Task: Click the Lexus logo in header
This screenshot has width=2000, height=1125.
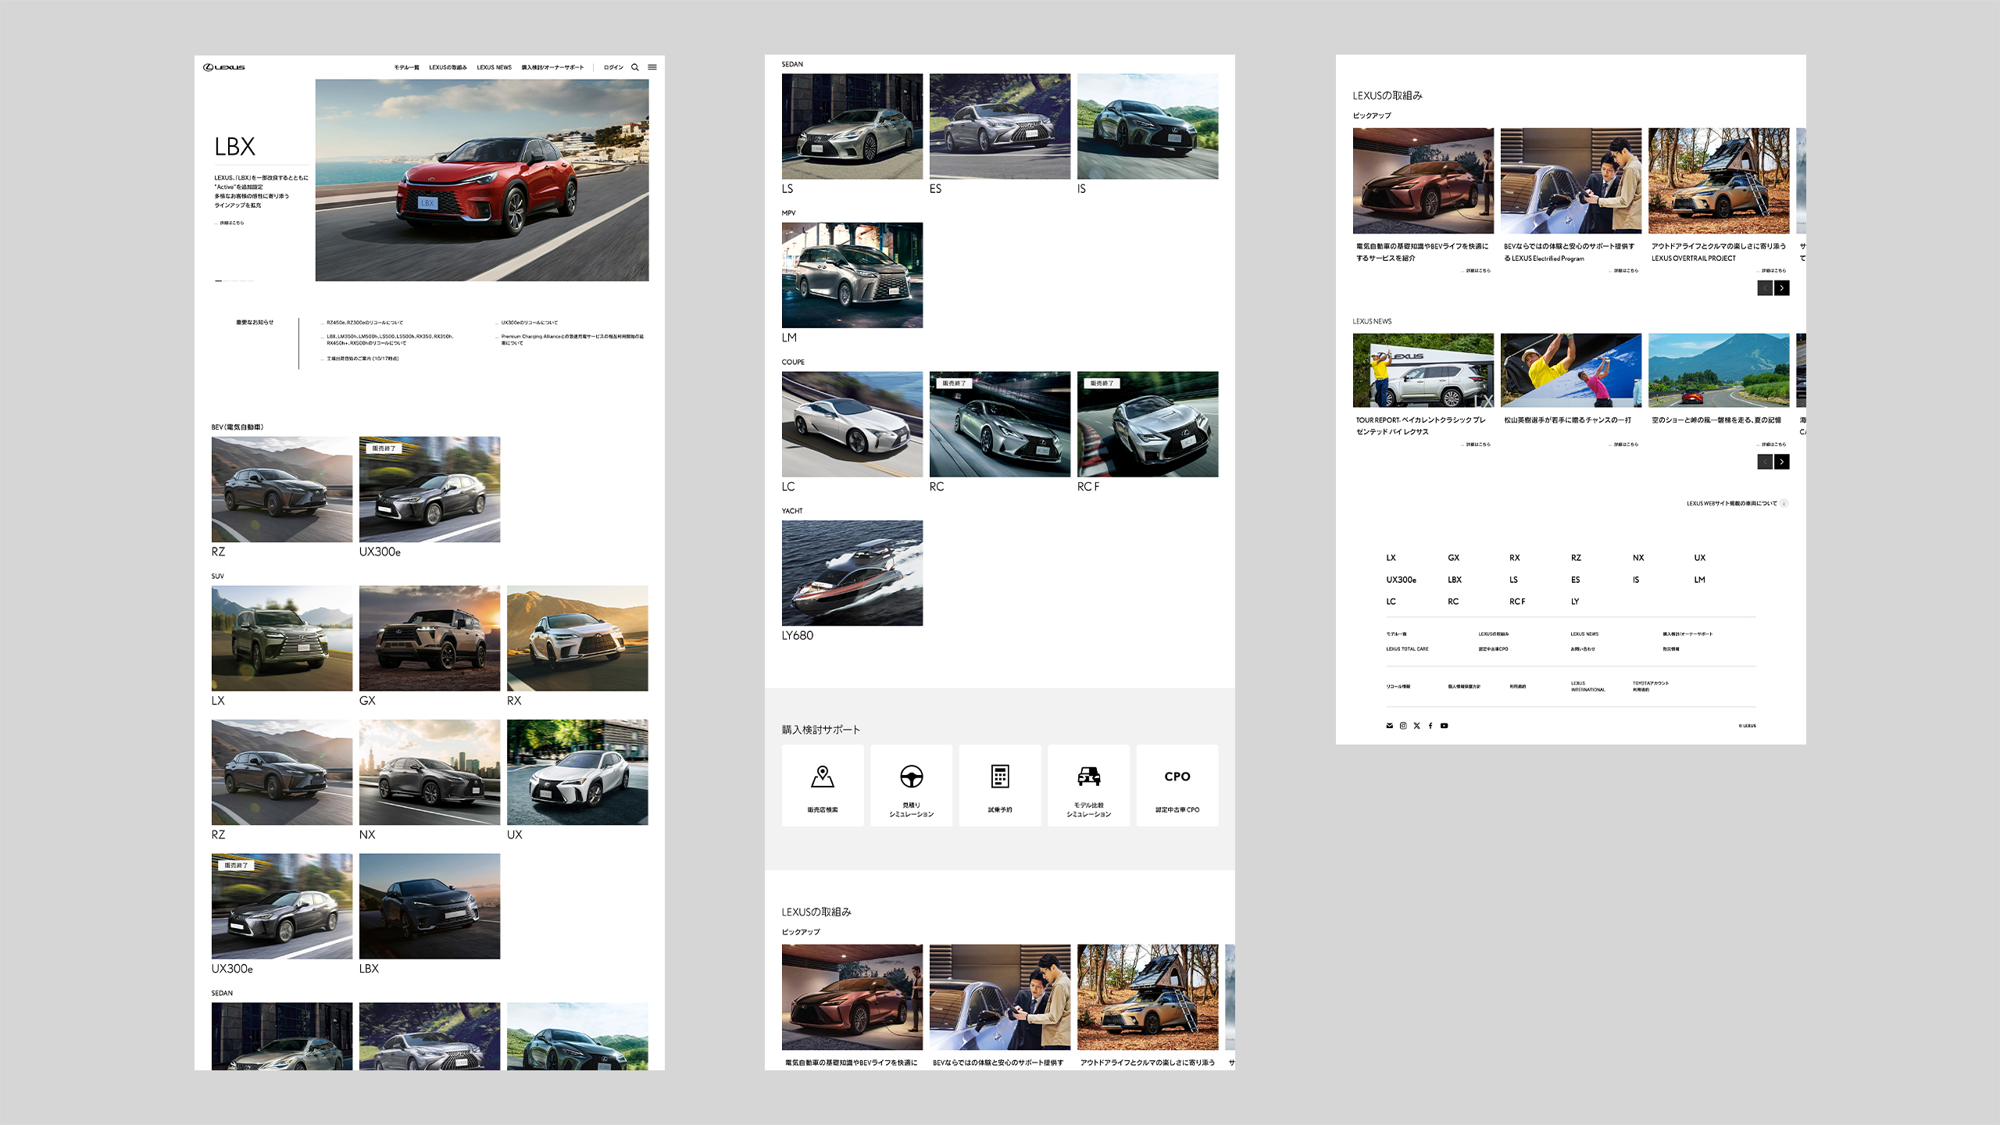Action: tap(224, 67)
